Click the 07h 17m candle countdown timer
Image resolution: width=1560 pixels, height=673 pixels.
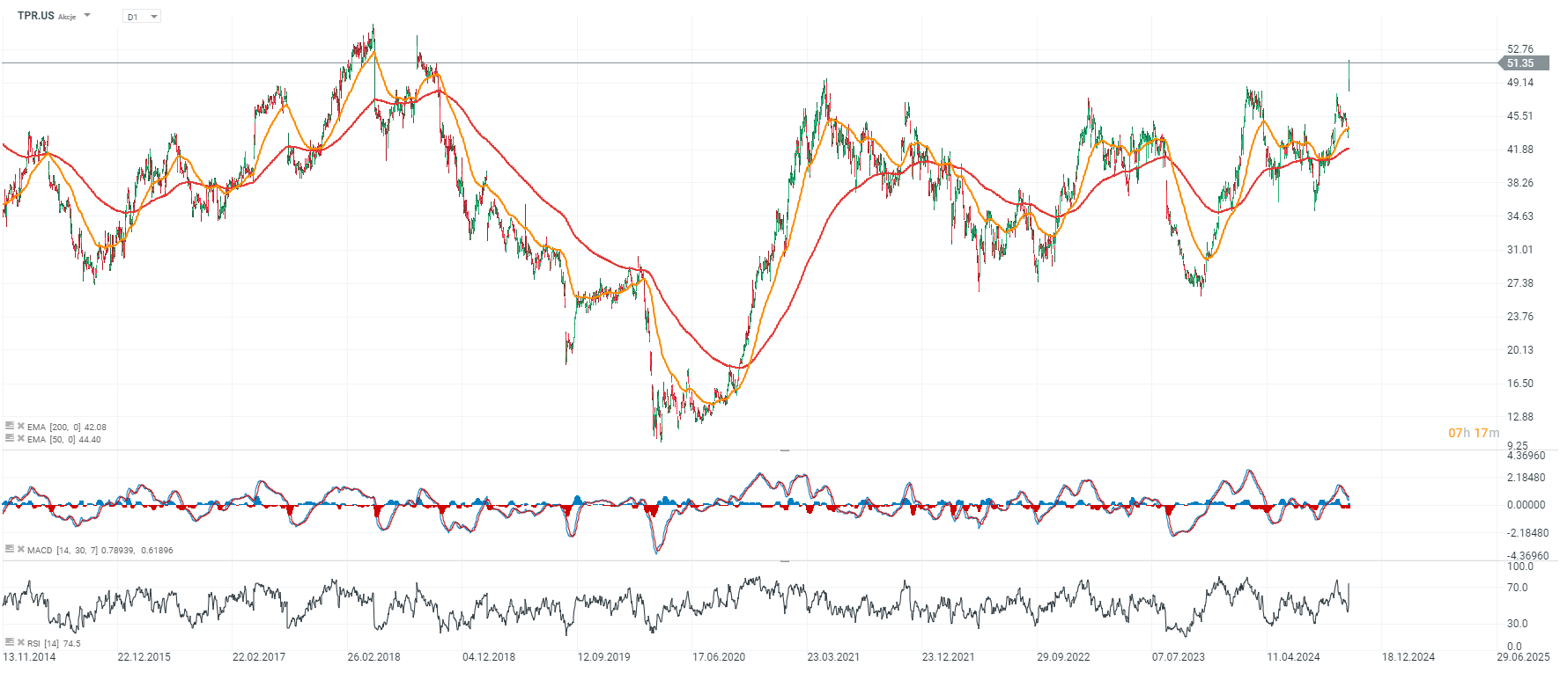pyautogui.click(x=1474, y=433)
